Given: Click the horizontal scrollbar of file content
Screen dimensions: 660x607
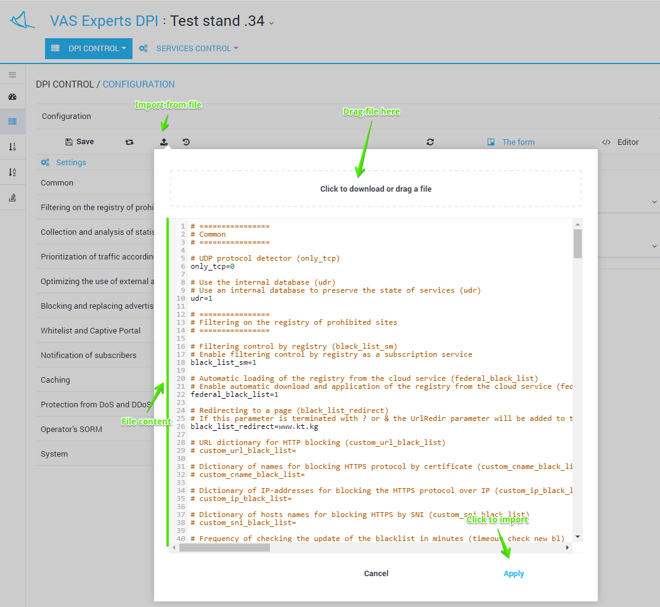Looking at the screenshot, I should click(x=225, y=547).
